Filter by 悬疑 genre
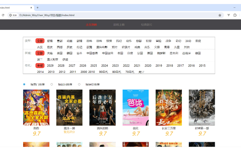Screen dimensions: 241x151 point(139,41)
